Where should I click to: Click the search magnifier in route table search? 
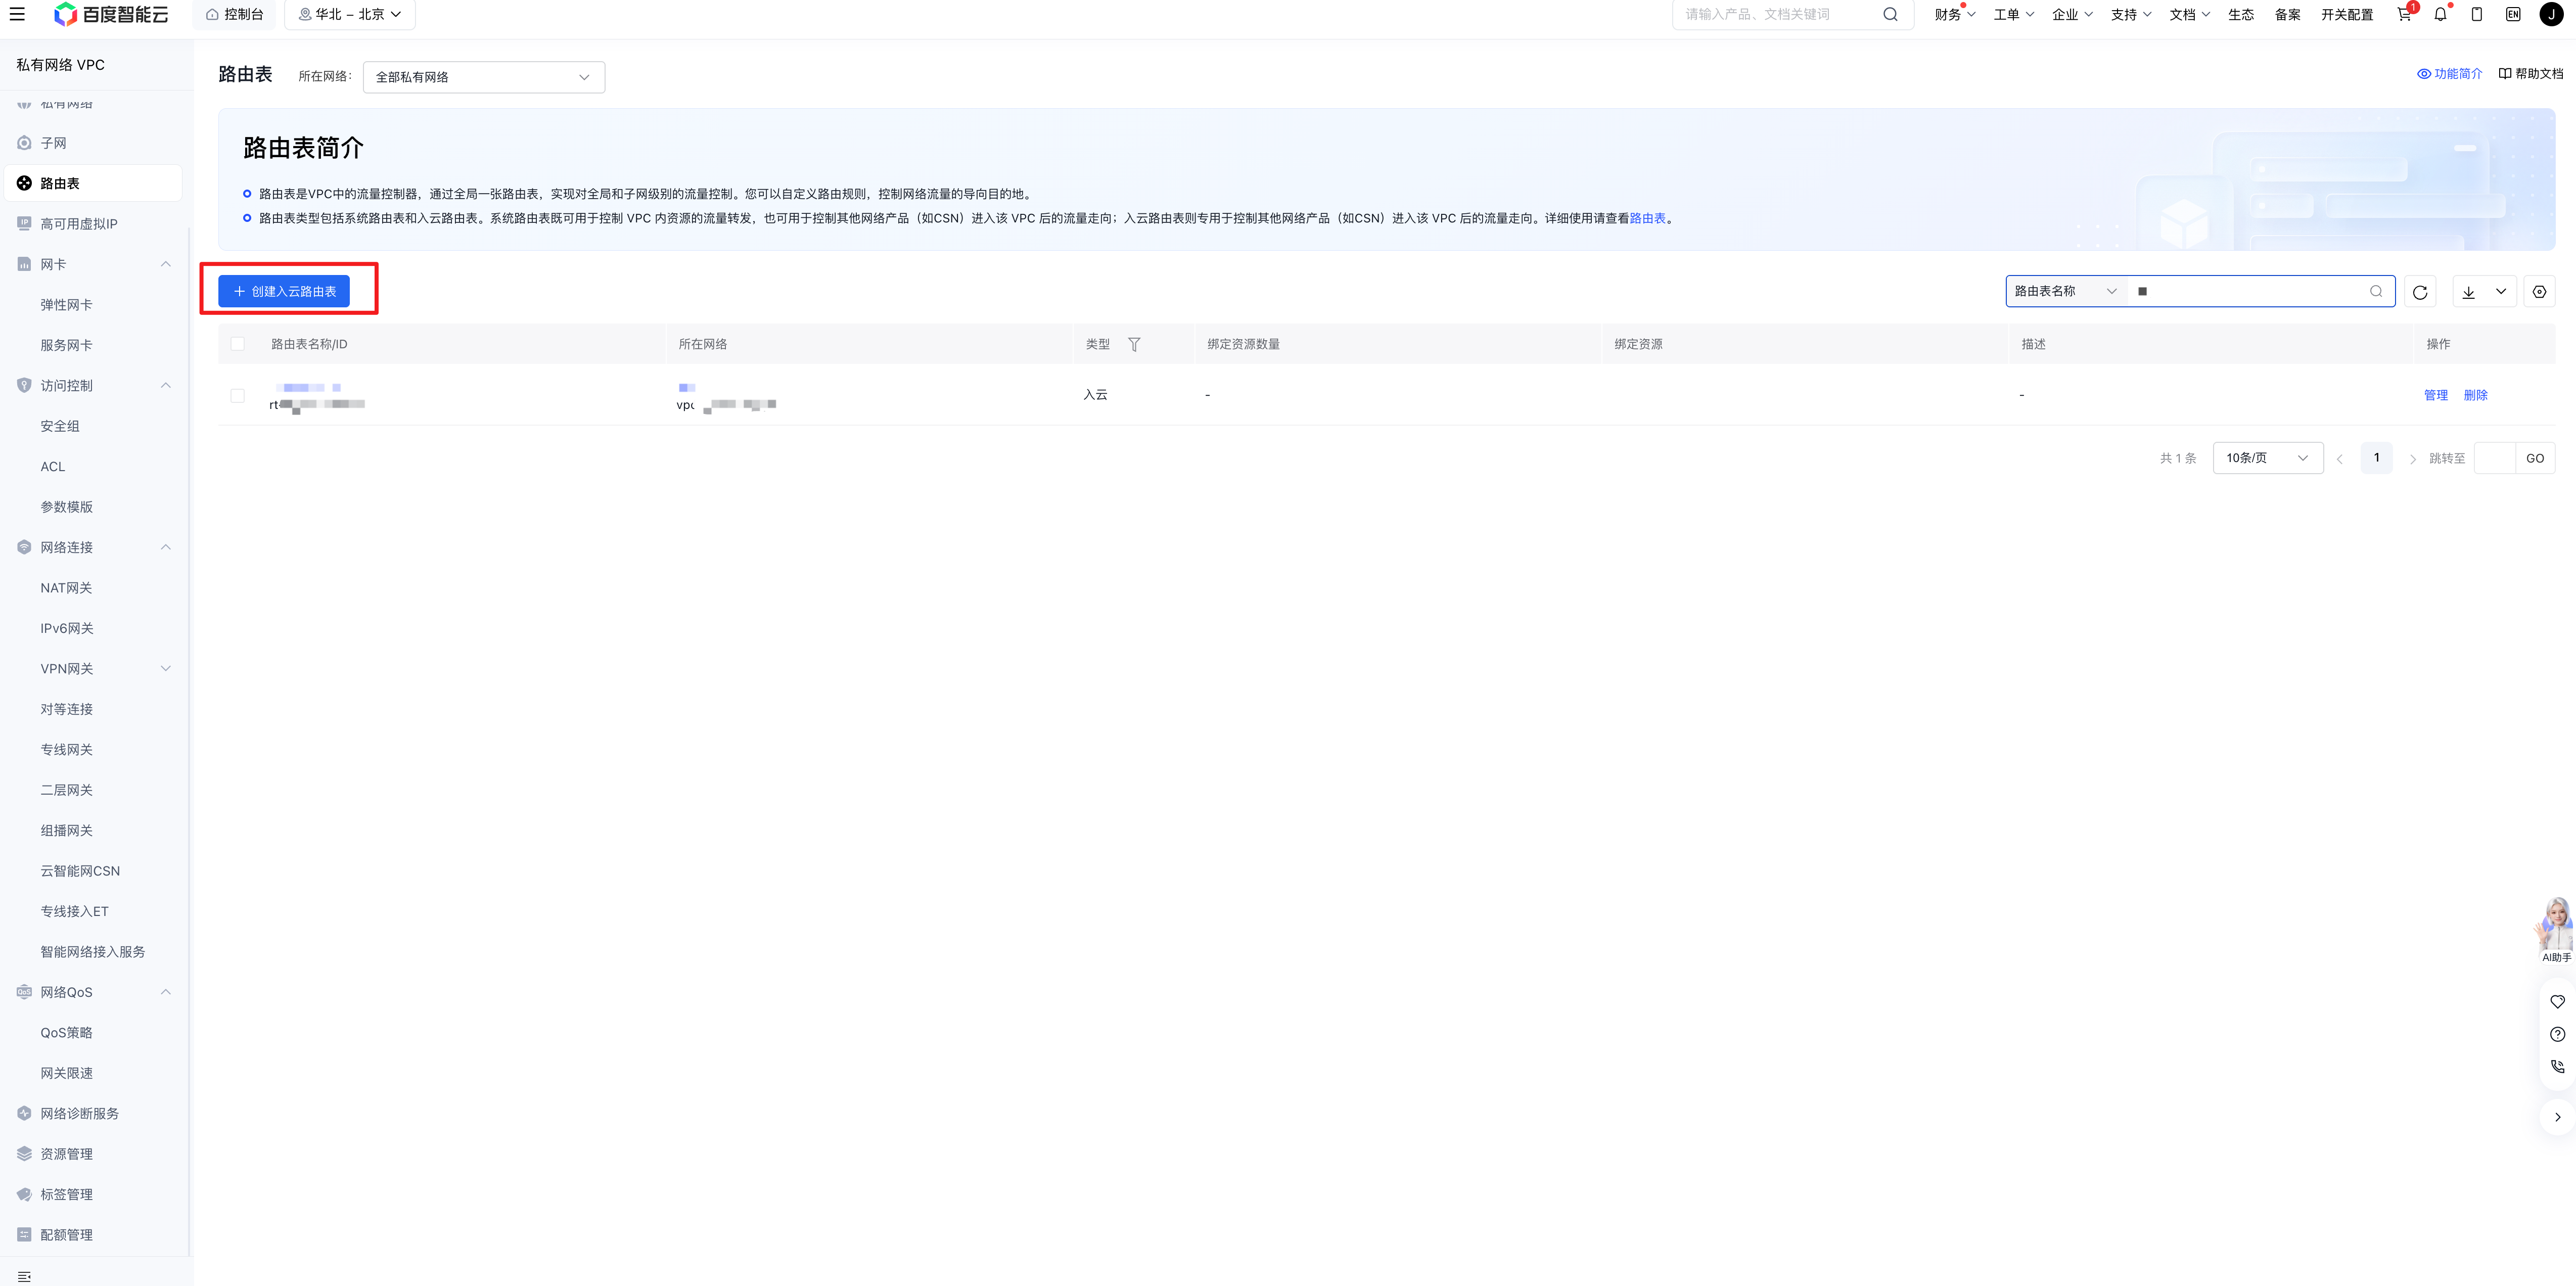2376,291
